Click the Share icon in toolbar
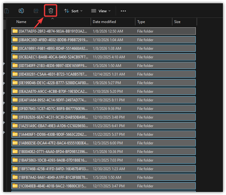The image size is (226, 195). click(36, 11)
